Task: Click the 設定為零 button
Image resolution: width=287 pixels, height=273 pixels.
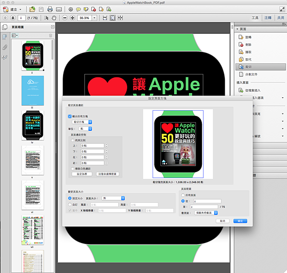Action: coord(83,174)
